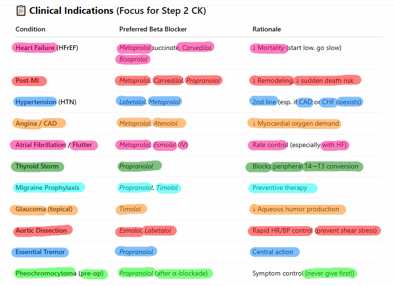Click the Post-MI condition cell

point(28,81)
